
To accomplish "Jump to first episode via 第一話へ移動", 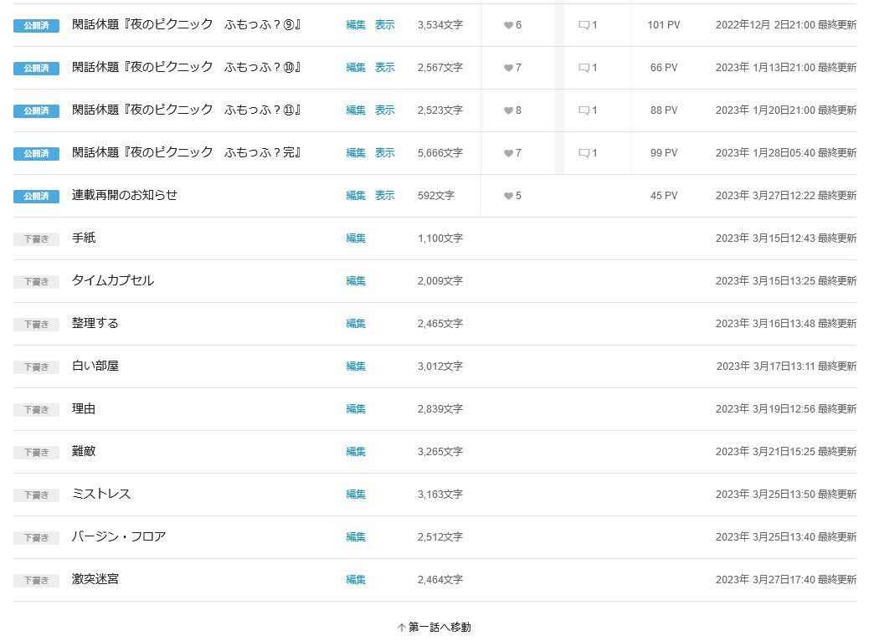I will (434, 627).
